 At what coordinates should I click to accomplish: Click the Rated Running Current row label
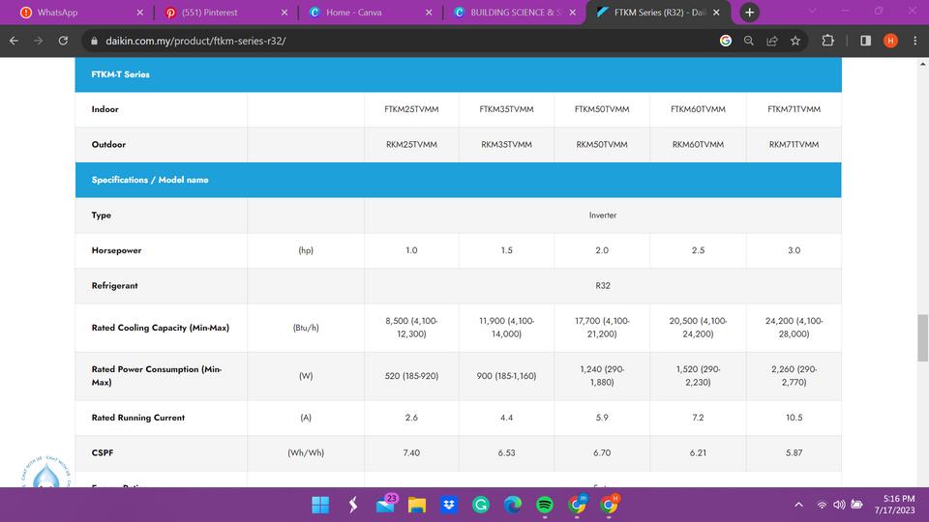(x=138, y=418)
